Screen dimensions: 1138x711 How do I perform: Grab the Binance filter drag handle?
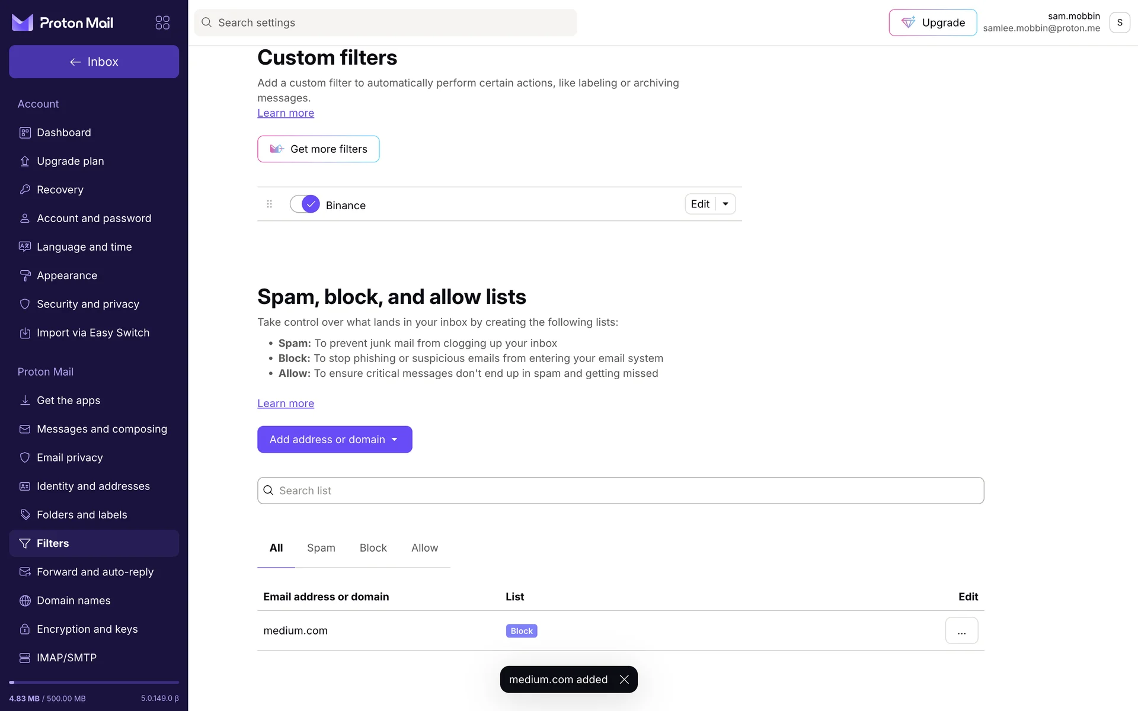point(270,204)
